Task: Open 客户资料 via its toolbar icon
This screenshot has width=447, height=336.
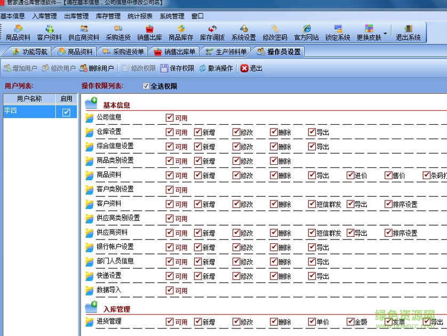Action: click(x=49, y=32)
